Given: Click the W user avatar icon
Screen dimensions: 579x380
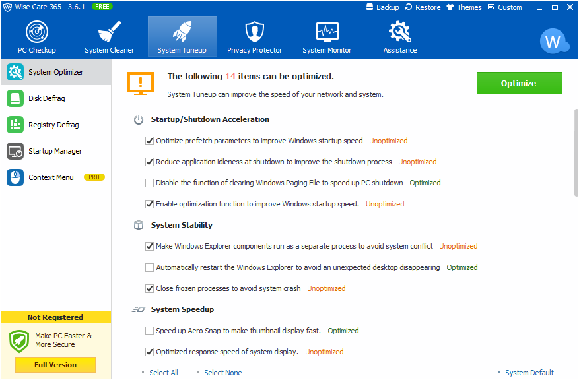Looking at the screenshot, I should (553, 42).
